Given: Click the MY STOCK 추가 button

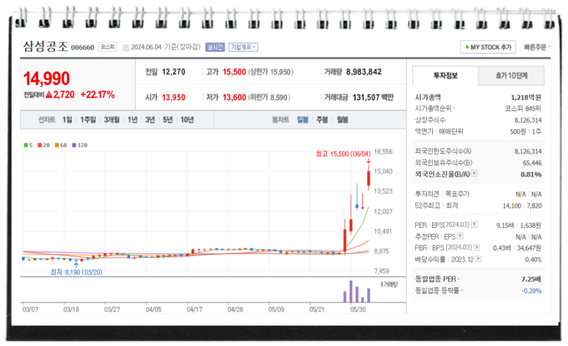Looking at the screenshot, I should pos(488,47).
